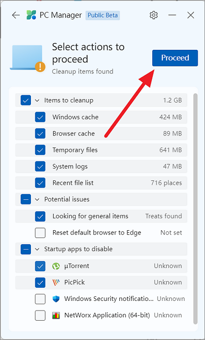
Task: Open settings via the gear icon
Action: tap(154, 15)
